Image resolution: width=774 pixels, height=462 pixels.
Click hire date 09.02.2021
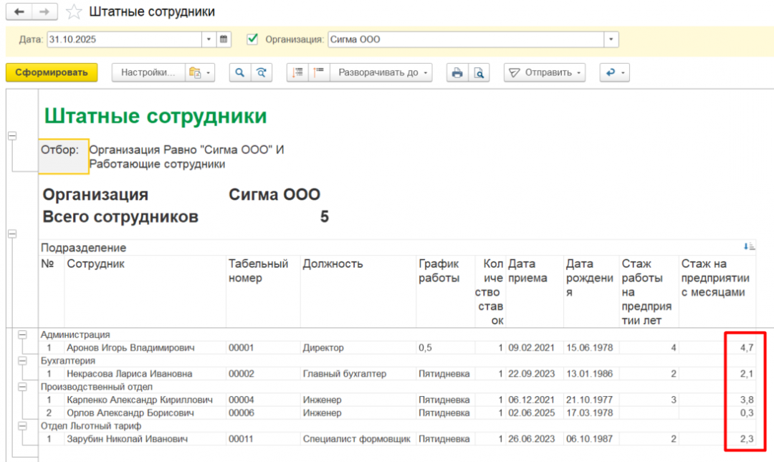coord(532,348)
